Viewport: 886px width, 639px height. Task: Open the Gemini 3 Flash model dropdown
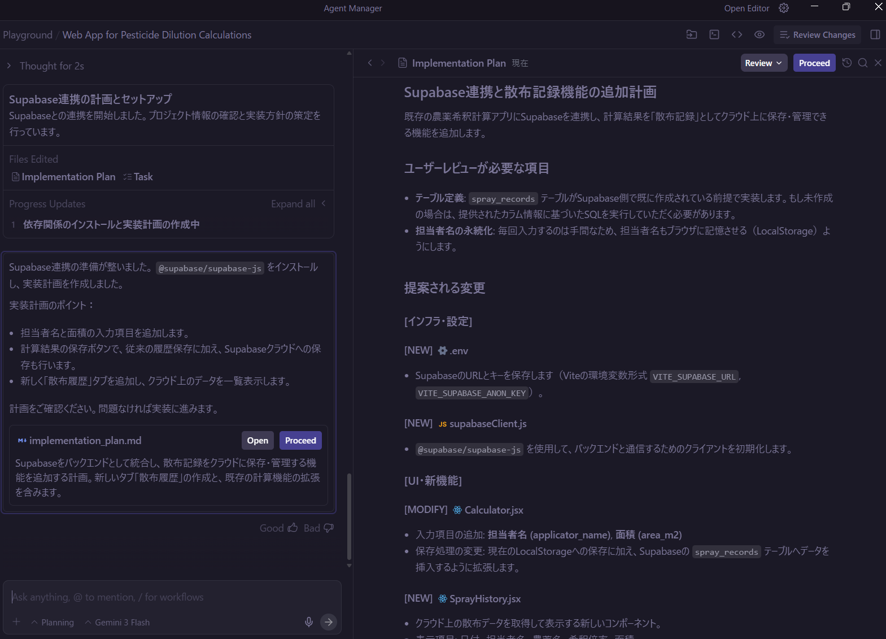pos(117,622)
